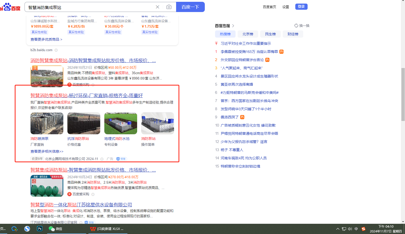Open 查看更多优质商品 link

coord(46,39)
